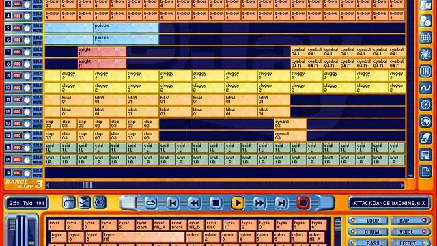
Task: Click the timeline scroll right arrow
Action: [402, 185]
